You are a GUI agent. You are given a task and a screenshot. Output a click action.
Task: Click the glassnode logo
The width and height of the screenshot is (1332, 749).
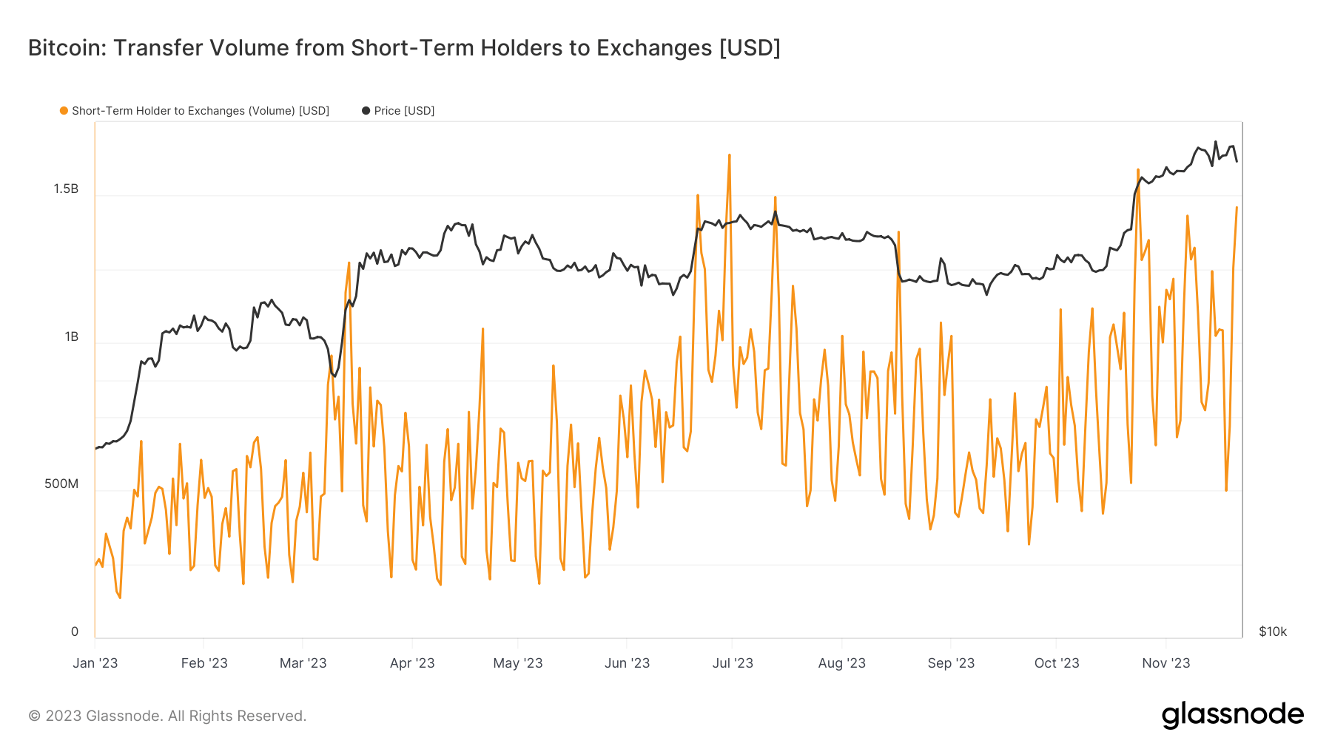coord(1232,715)
